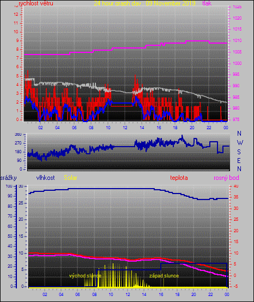
Task: Click the '180' wind direction axis value
Action: click(x=18, y=152)
